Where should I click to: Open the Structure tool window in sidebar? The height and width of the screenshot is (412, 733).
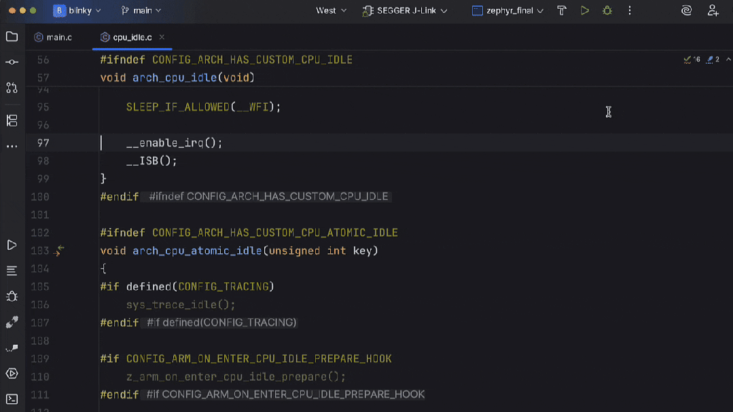click(x=12, y=121)
